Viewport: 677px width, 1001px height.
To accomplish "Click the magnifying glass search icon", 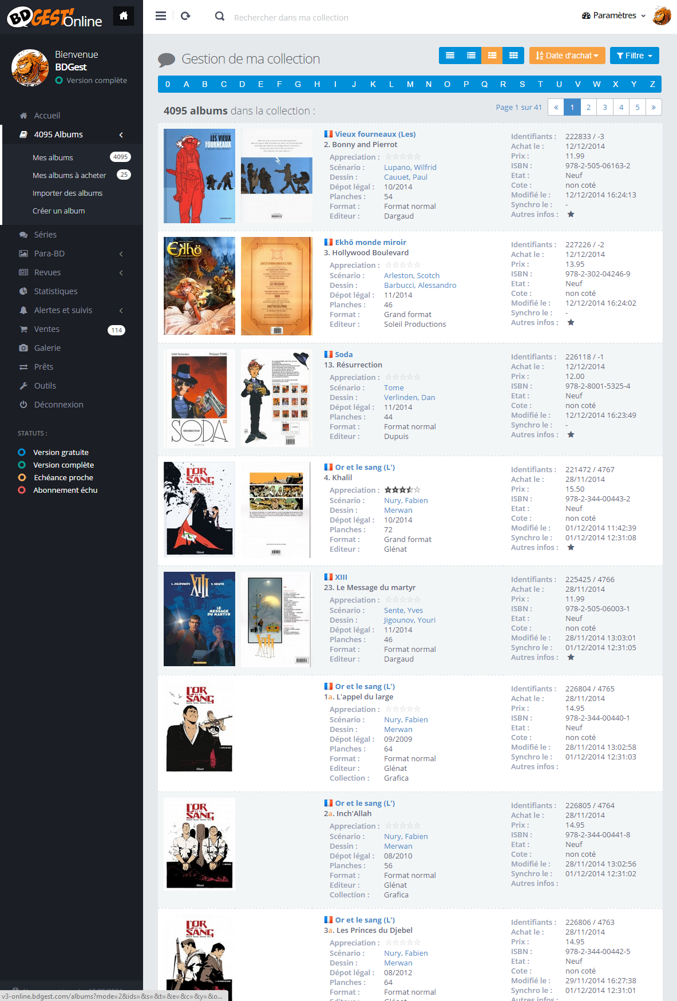I will [219, 17].
